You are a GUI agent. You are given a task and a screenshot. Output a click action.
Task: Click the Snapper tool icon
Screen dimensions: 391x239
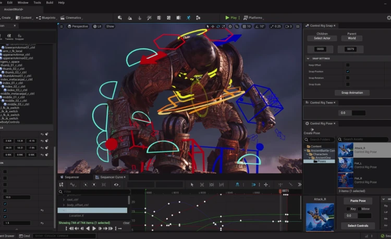(x=19, y=37)
